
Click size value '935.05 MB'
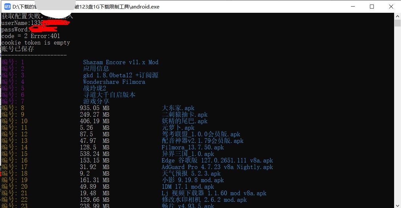click(95, 108)
